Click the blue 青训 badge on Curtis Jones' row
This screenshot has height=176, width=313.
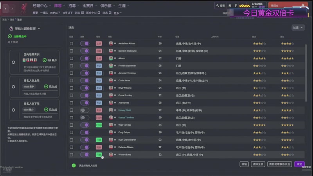[x=99, y=81]
